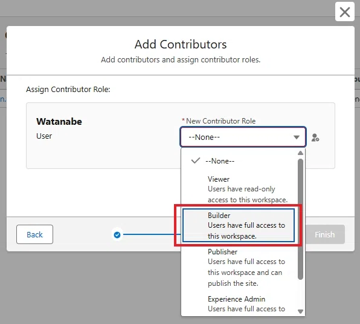This screenshot has width=360, height=324.
Task: Click the completed step checkmark in progress indicator
Action: coord(117,235)
